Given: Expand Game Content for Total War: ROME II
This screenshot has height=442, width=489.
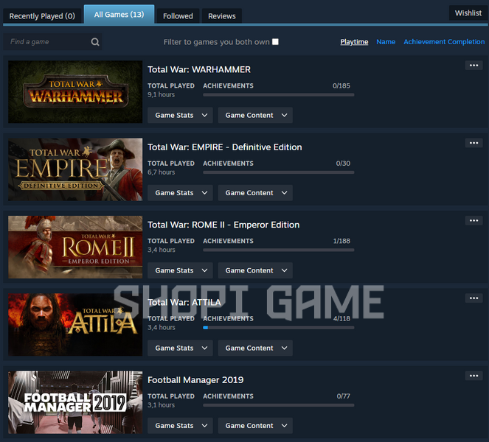Looking at the screenshot, I should tap(255, 270).
